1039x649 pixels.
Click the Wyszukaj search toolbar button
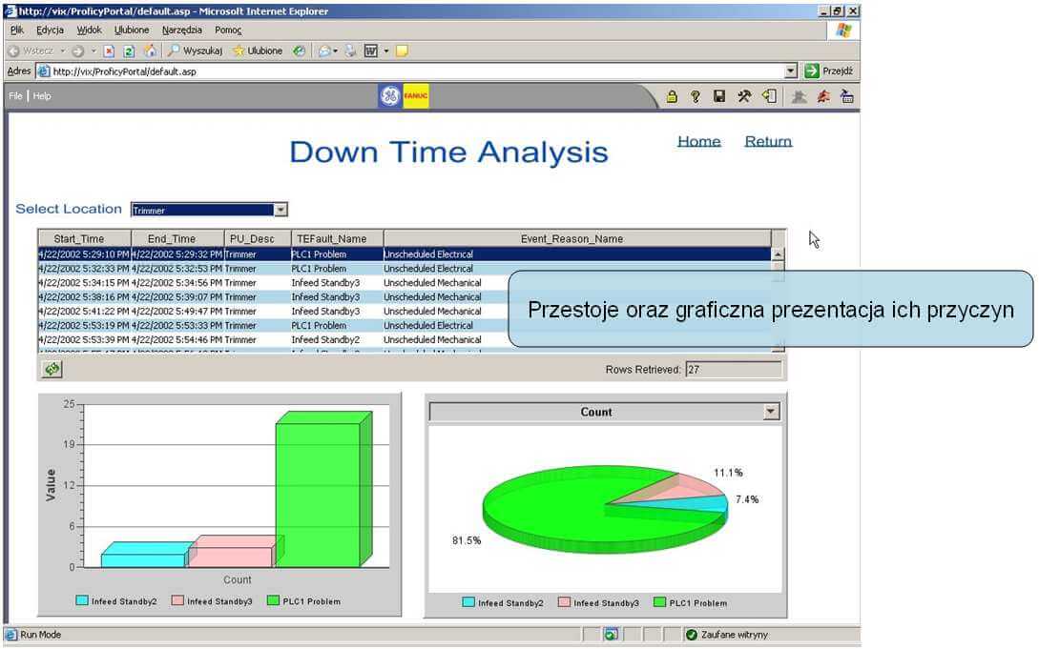tap(195, 51)
